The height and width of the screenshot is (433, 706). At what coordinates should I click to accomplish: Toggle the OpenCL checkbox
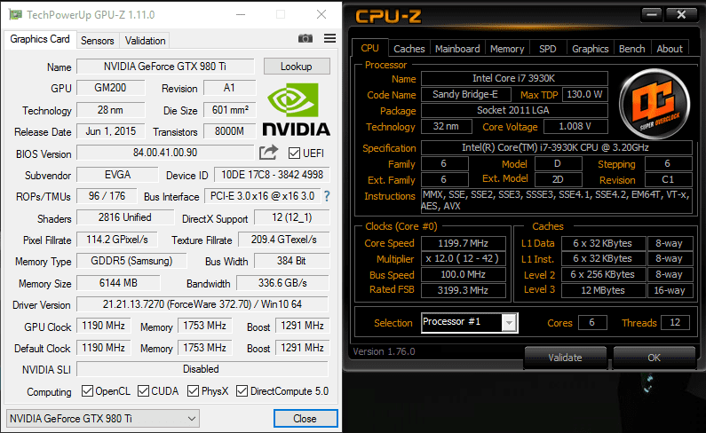pos(87,390)
